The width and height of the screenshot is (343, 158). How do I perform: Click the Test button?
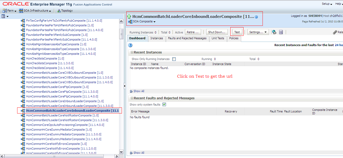pos(237,31)
